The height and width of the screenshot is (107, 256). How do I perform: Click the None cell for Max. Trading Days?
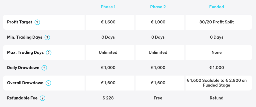pos(216,52)
